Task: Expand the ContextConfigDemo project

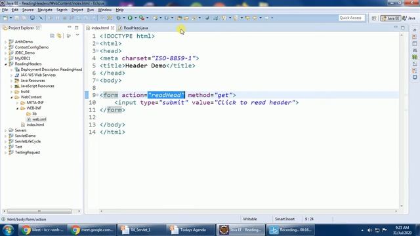Action: [x=5, y=47]
